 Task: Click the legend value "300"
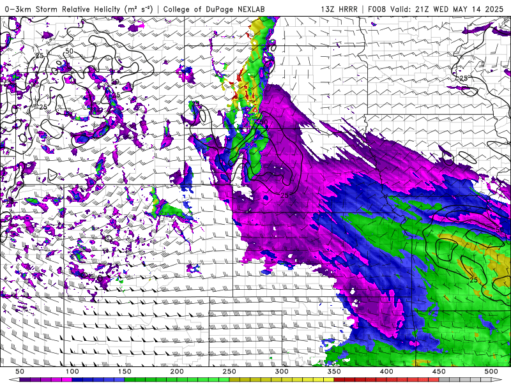pyautogui.click(x=282, y=372)
